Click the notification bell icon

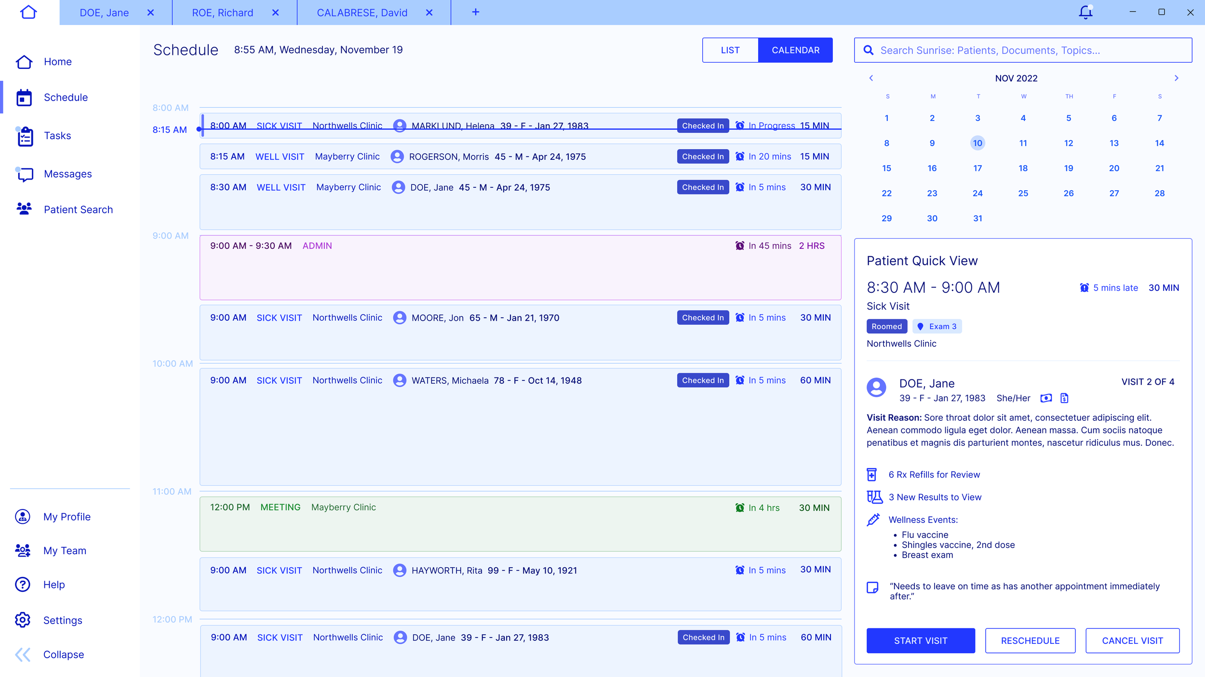(1085, 13)
